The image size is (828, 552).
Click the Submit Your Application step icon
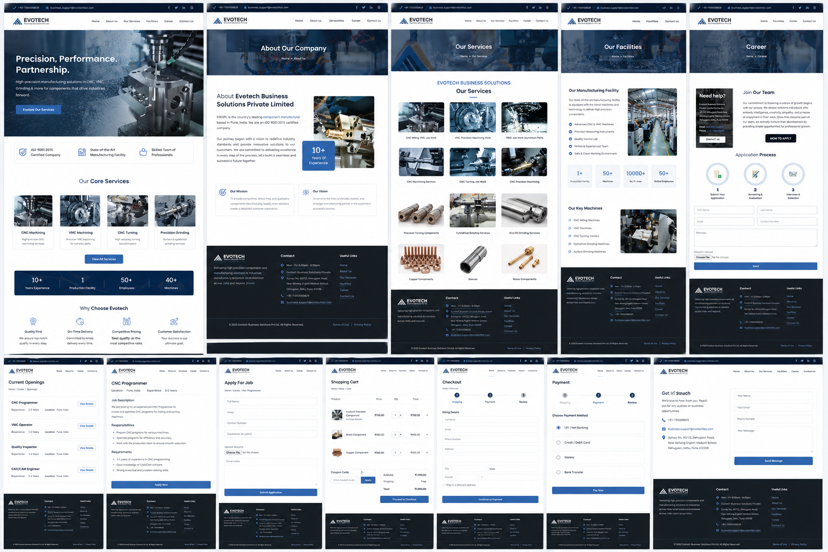[717, 175]
